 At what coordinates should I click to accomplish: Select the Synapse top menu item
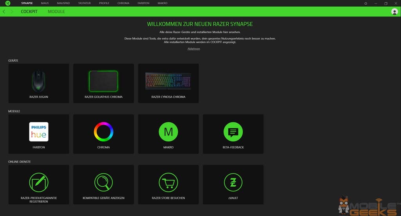coord(27,3)
